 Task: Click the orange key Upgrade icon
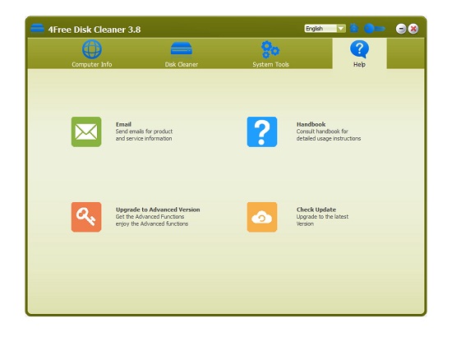pyautogui.click(x=86, y=217)
